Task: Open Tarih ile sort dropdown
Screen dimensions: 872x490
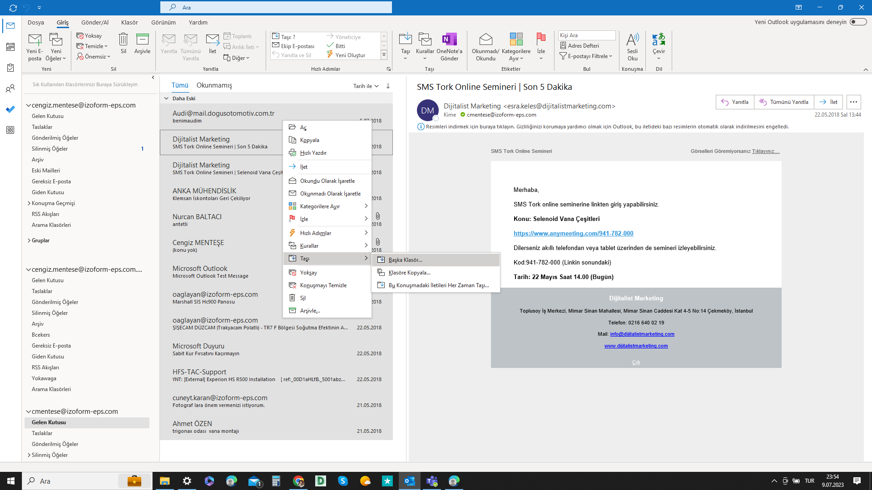Action: tap(366, 86)
